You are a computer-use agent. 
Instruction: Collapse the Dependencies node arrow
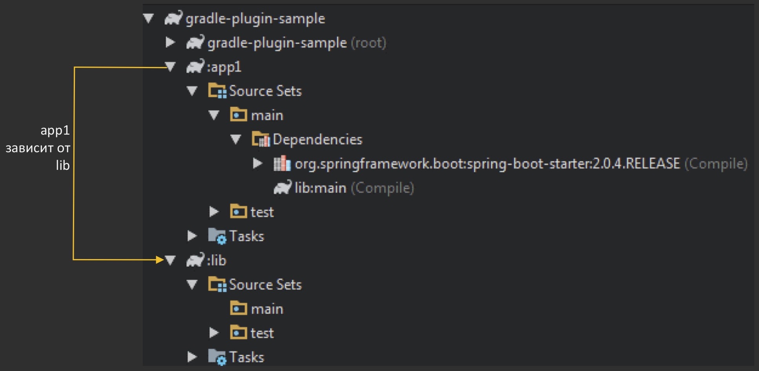(x=236, y=140)
